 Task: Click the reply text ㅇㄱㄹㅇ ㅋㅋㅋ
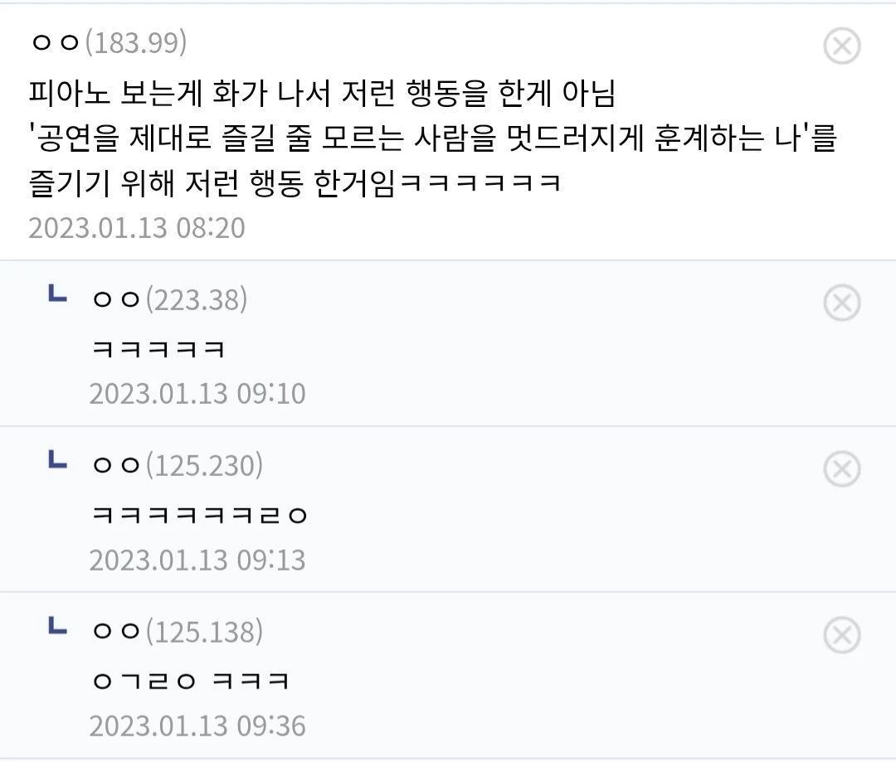pos(191,681)
